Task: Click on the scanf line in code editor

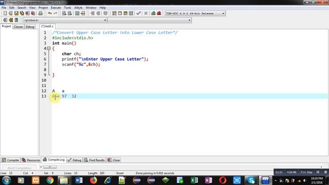Action: click(81, 64)
